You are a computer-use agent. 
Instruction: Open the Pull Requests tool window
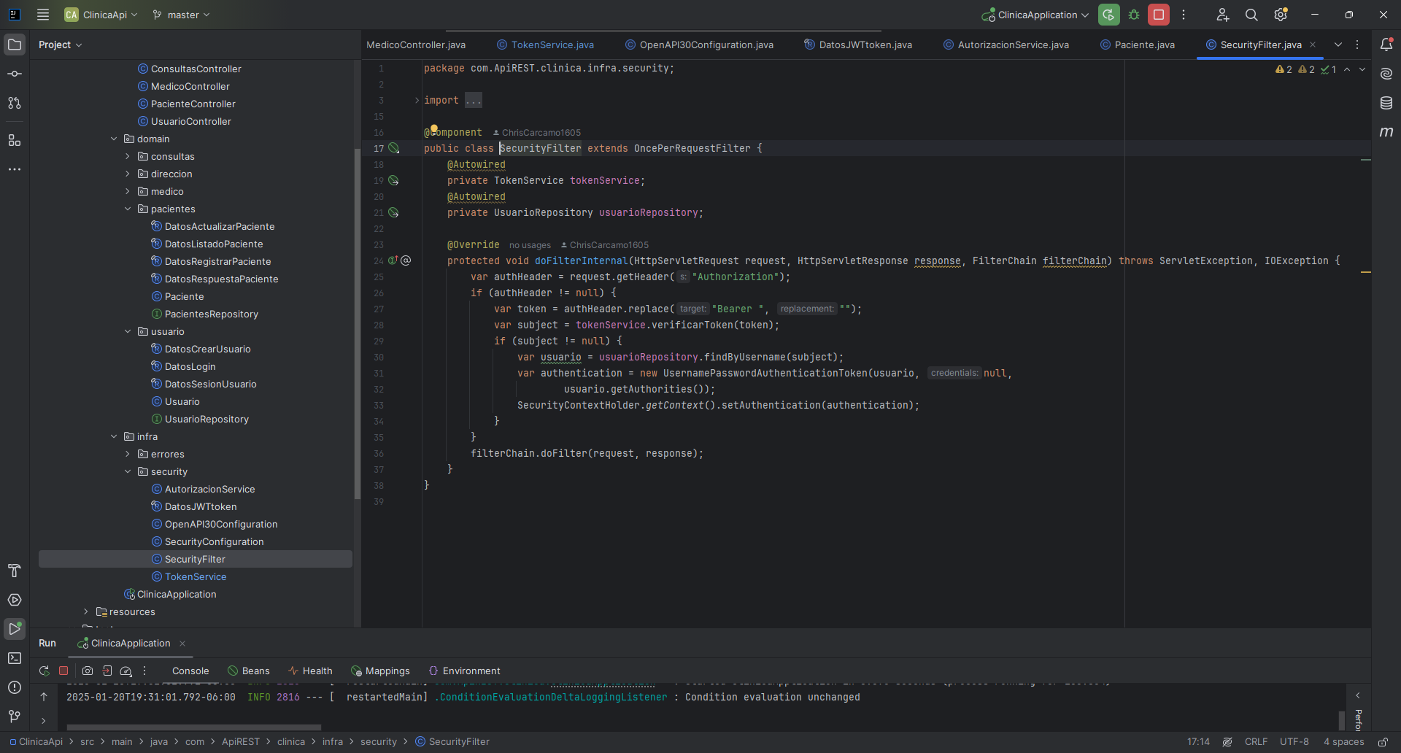point(15,103)
